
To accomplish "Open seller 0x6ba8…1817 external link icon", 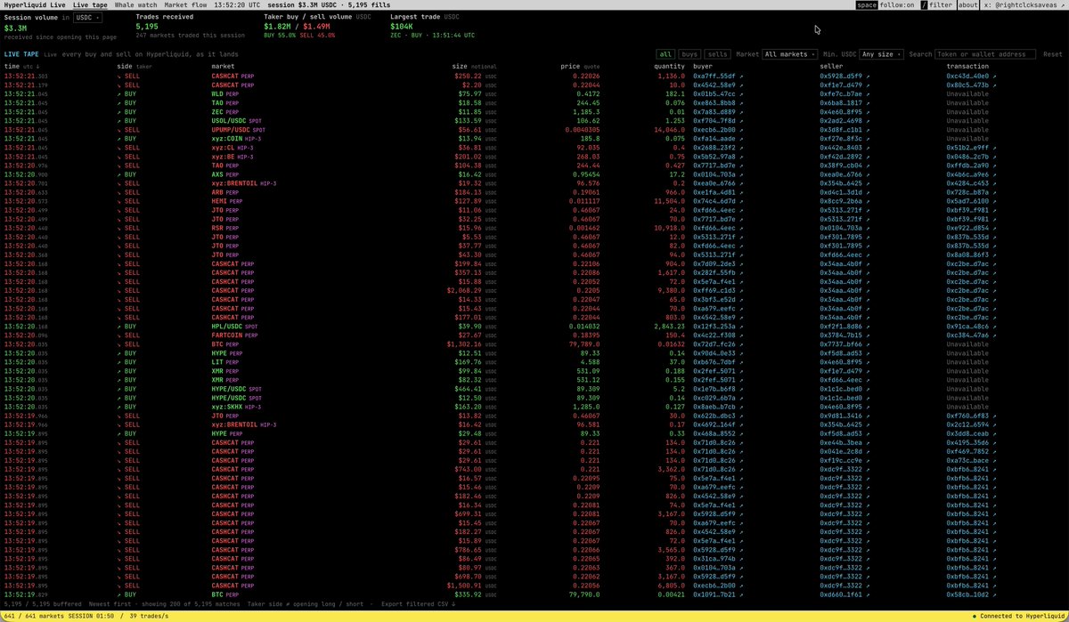I will click(867, 103).
